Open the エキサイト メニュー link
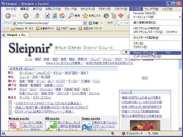The image size is (183, 137). [x=22, y=69]
